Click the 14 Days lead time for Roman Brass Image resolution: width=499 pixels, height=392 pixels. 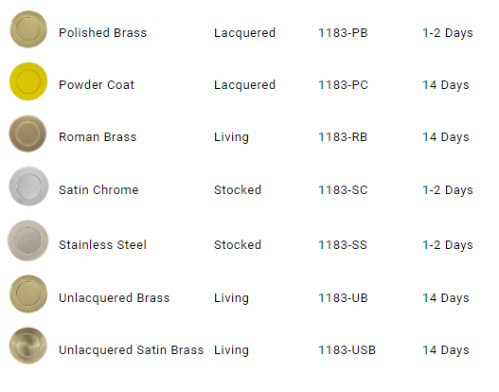pyautogui.click(x=446, y=137)
